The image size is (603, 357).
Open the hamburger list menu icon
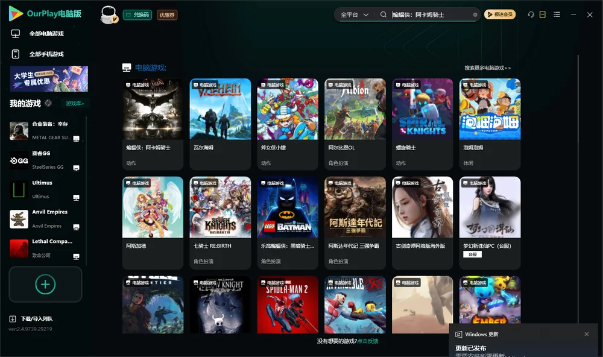pyautogui.click(x=557, y=14)
